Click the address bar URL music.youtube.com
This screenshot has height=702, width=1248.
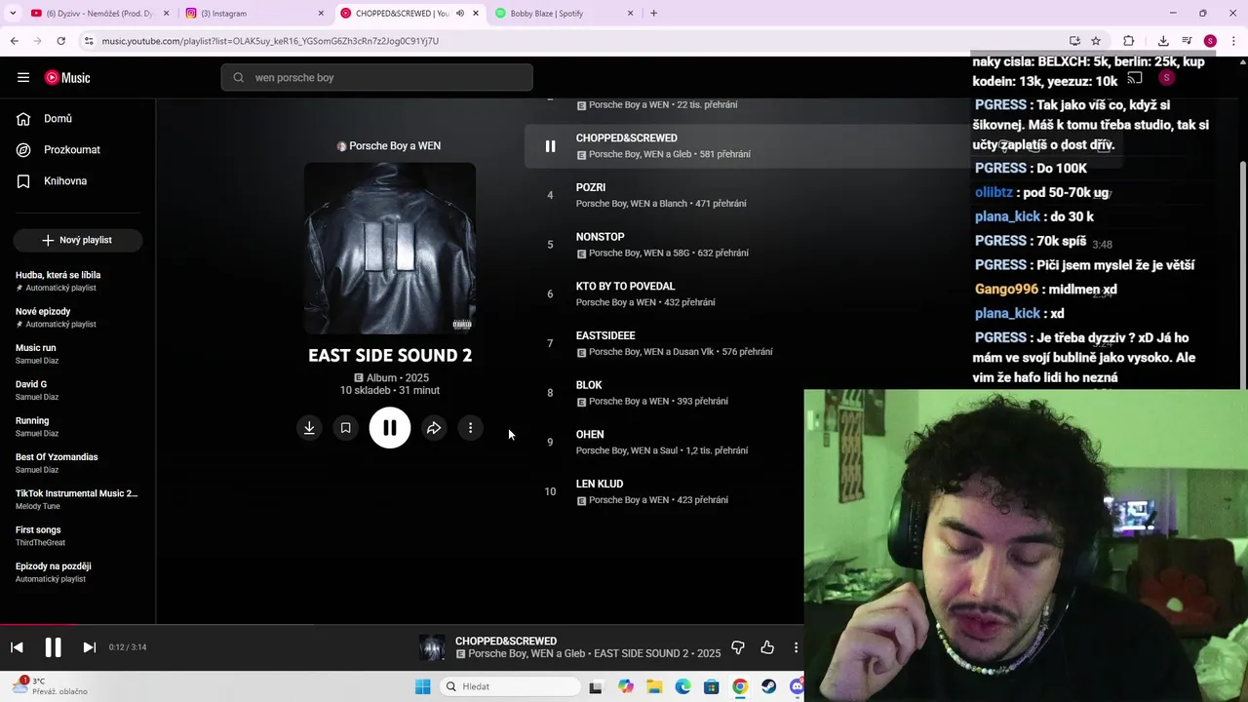click(270, 41)
